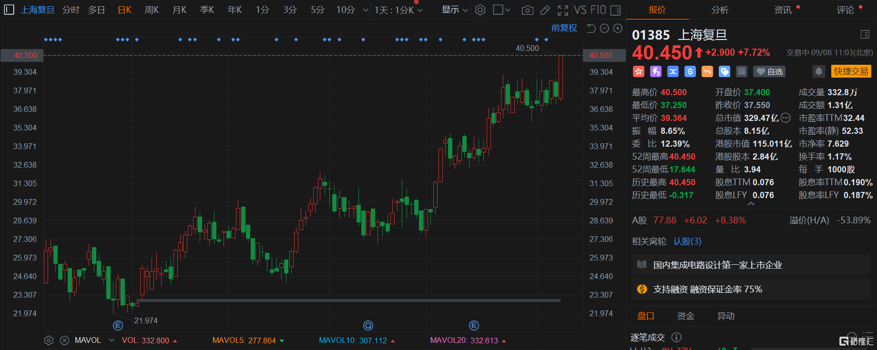The height and width of the screenshot is (350, 877).
Task: Open the 评论 comments tab
Action: point(846,10)
